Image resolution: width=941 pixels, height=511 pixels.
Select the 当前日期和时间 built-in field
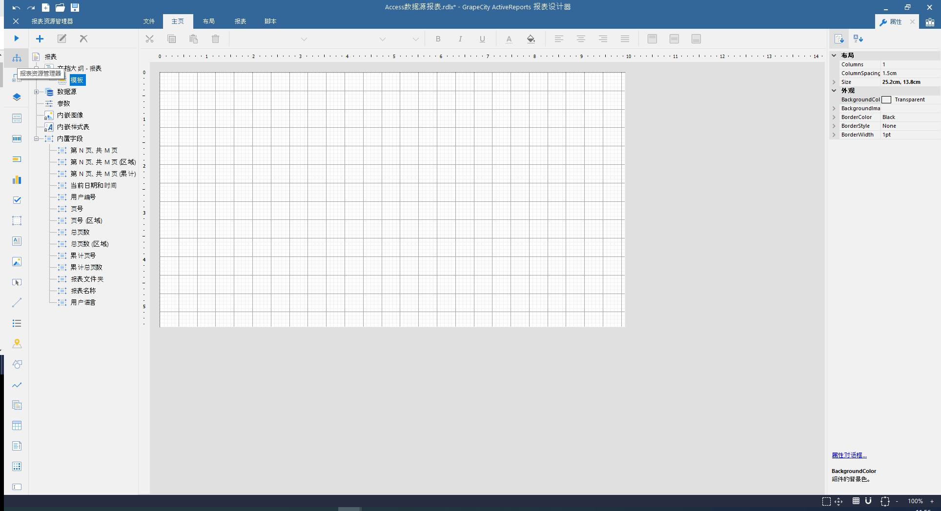pyautogui.click(x=93, y=185)
